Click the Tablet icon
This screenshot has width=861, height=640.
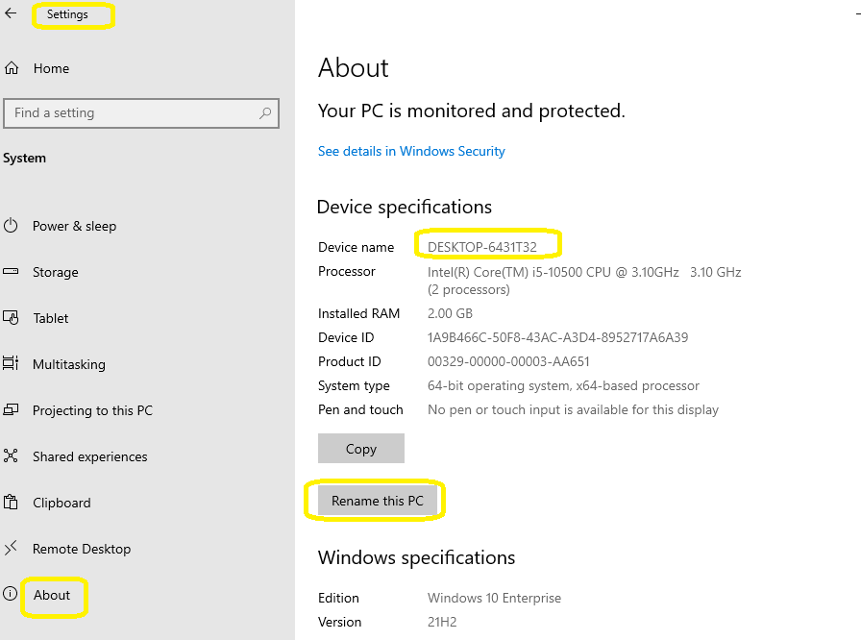pyautogui.click(x=11, y=318)
